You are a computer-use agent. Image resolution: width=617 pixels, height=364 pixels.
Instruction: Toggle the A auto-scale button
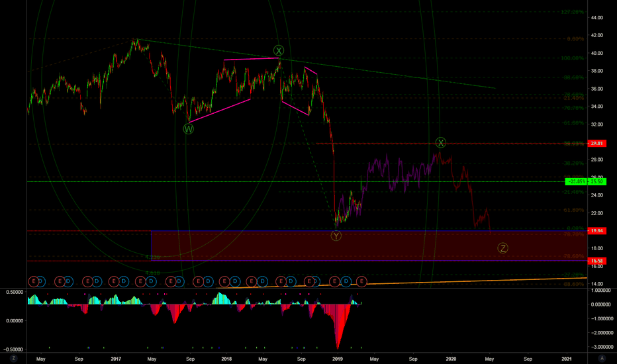pyautogui.click(x=602, y=358)
